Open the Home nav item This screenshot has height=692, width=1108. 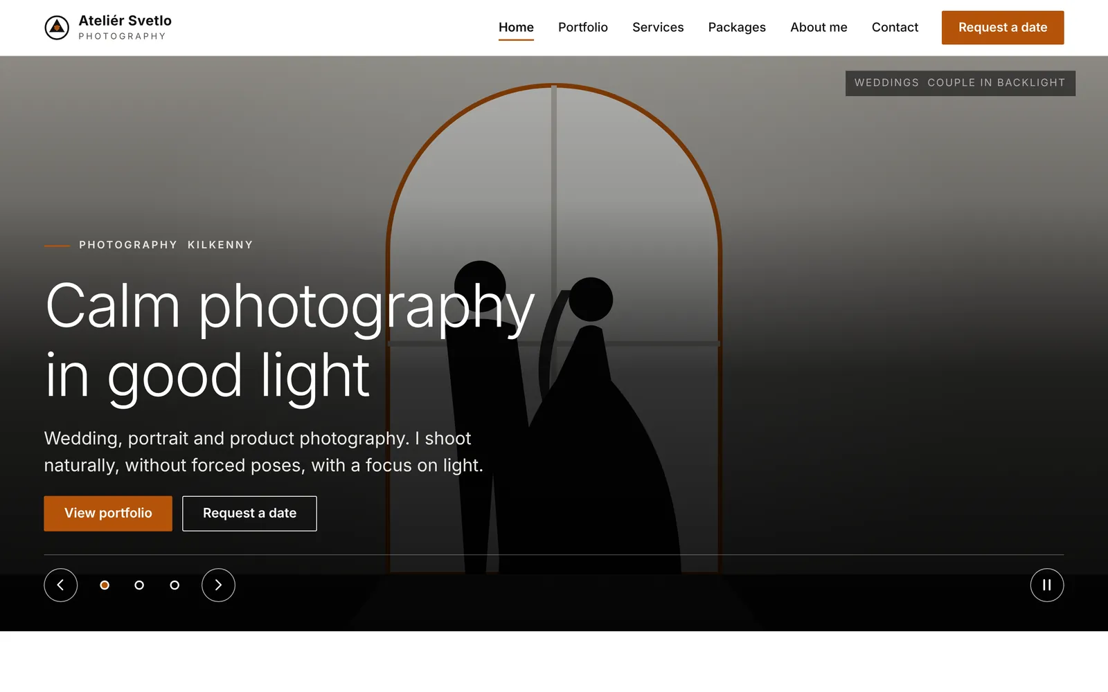coord(516,28)
